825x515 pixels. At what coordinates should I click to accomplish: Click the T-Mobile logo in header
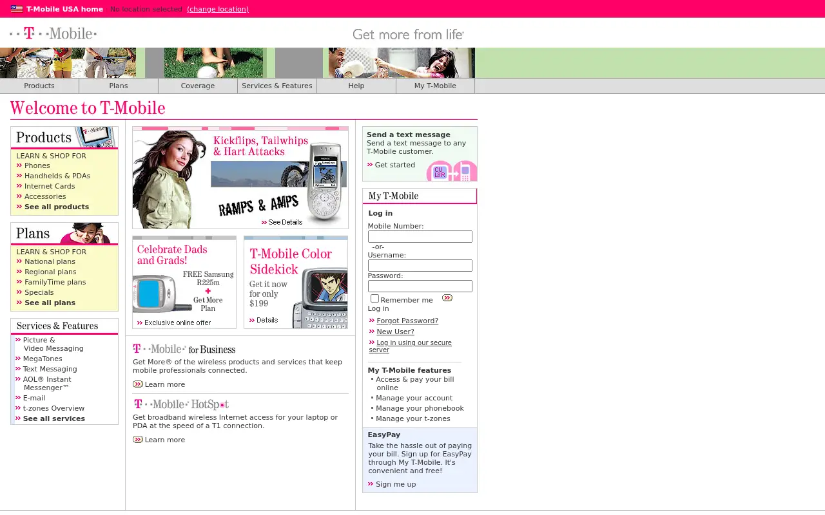tap(53, 33)
